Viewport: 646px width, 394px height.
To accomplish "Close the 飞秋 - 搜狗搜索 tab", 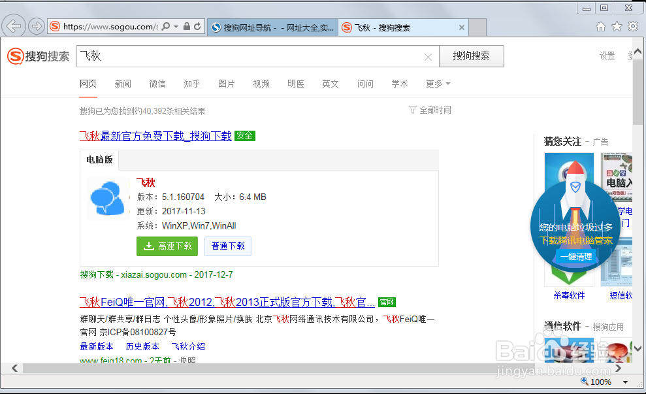I will tap(462, 27).
